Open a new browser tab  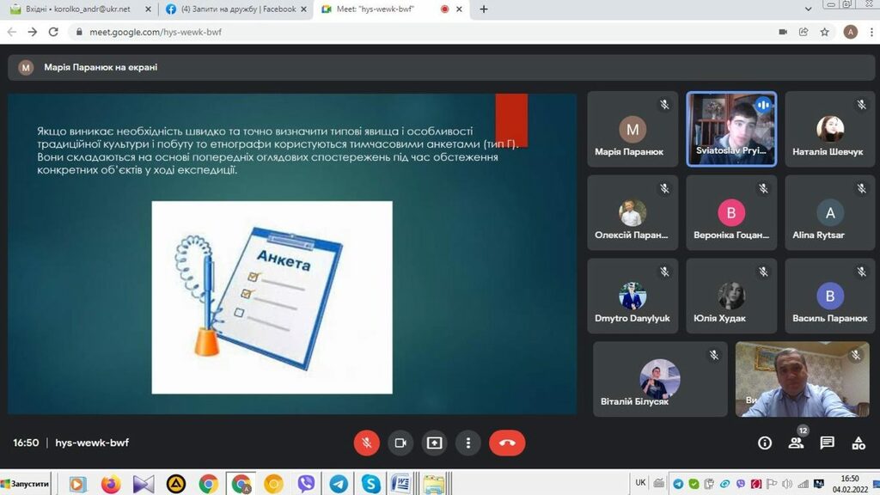484,9
